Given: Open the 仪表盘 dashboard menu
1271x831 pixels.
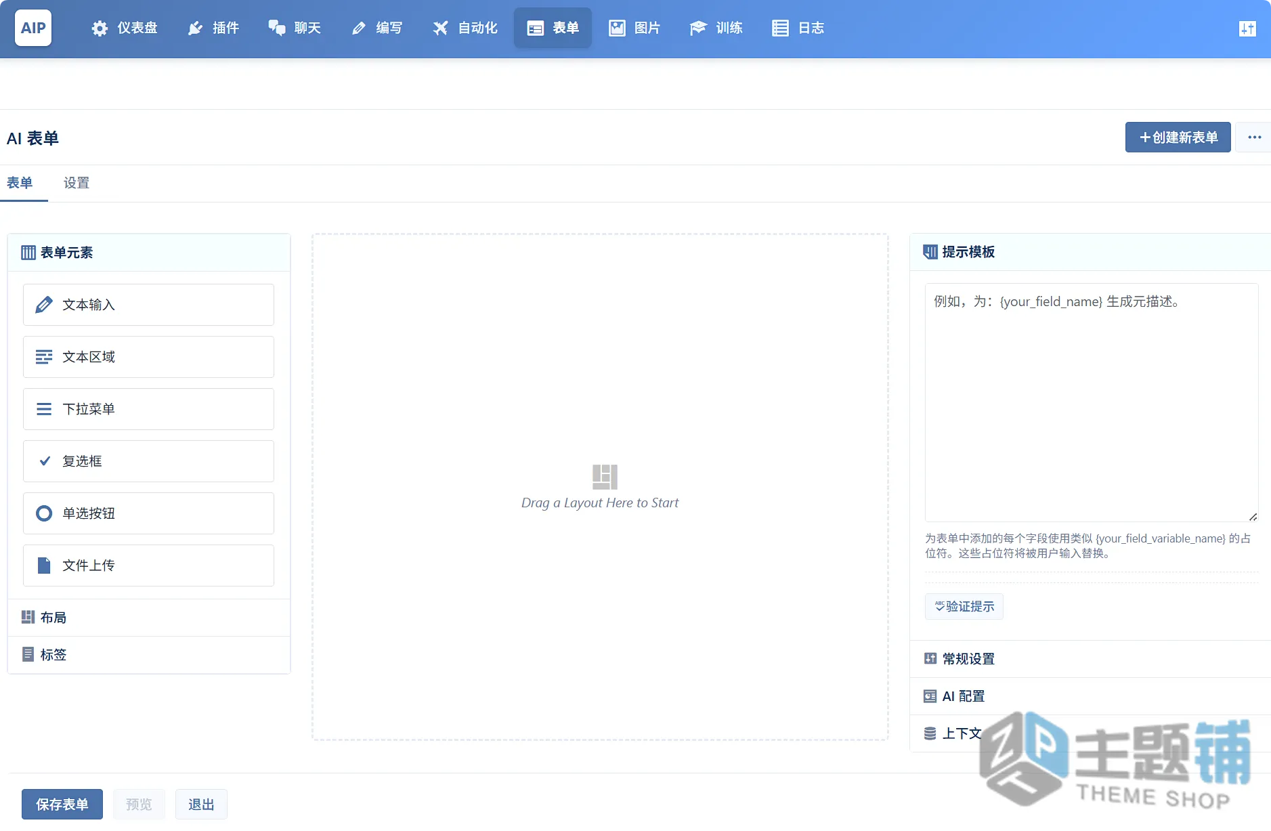Looking at the screenshot, I should point(125,28).
